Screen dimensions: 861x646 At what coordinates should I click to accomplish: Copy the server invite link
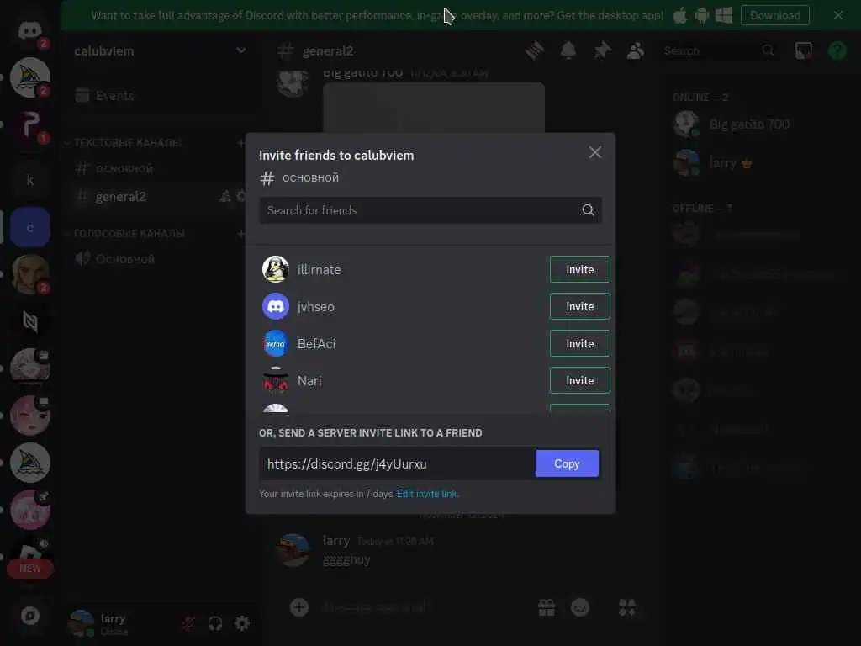tap(567, 463)
